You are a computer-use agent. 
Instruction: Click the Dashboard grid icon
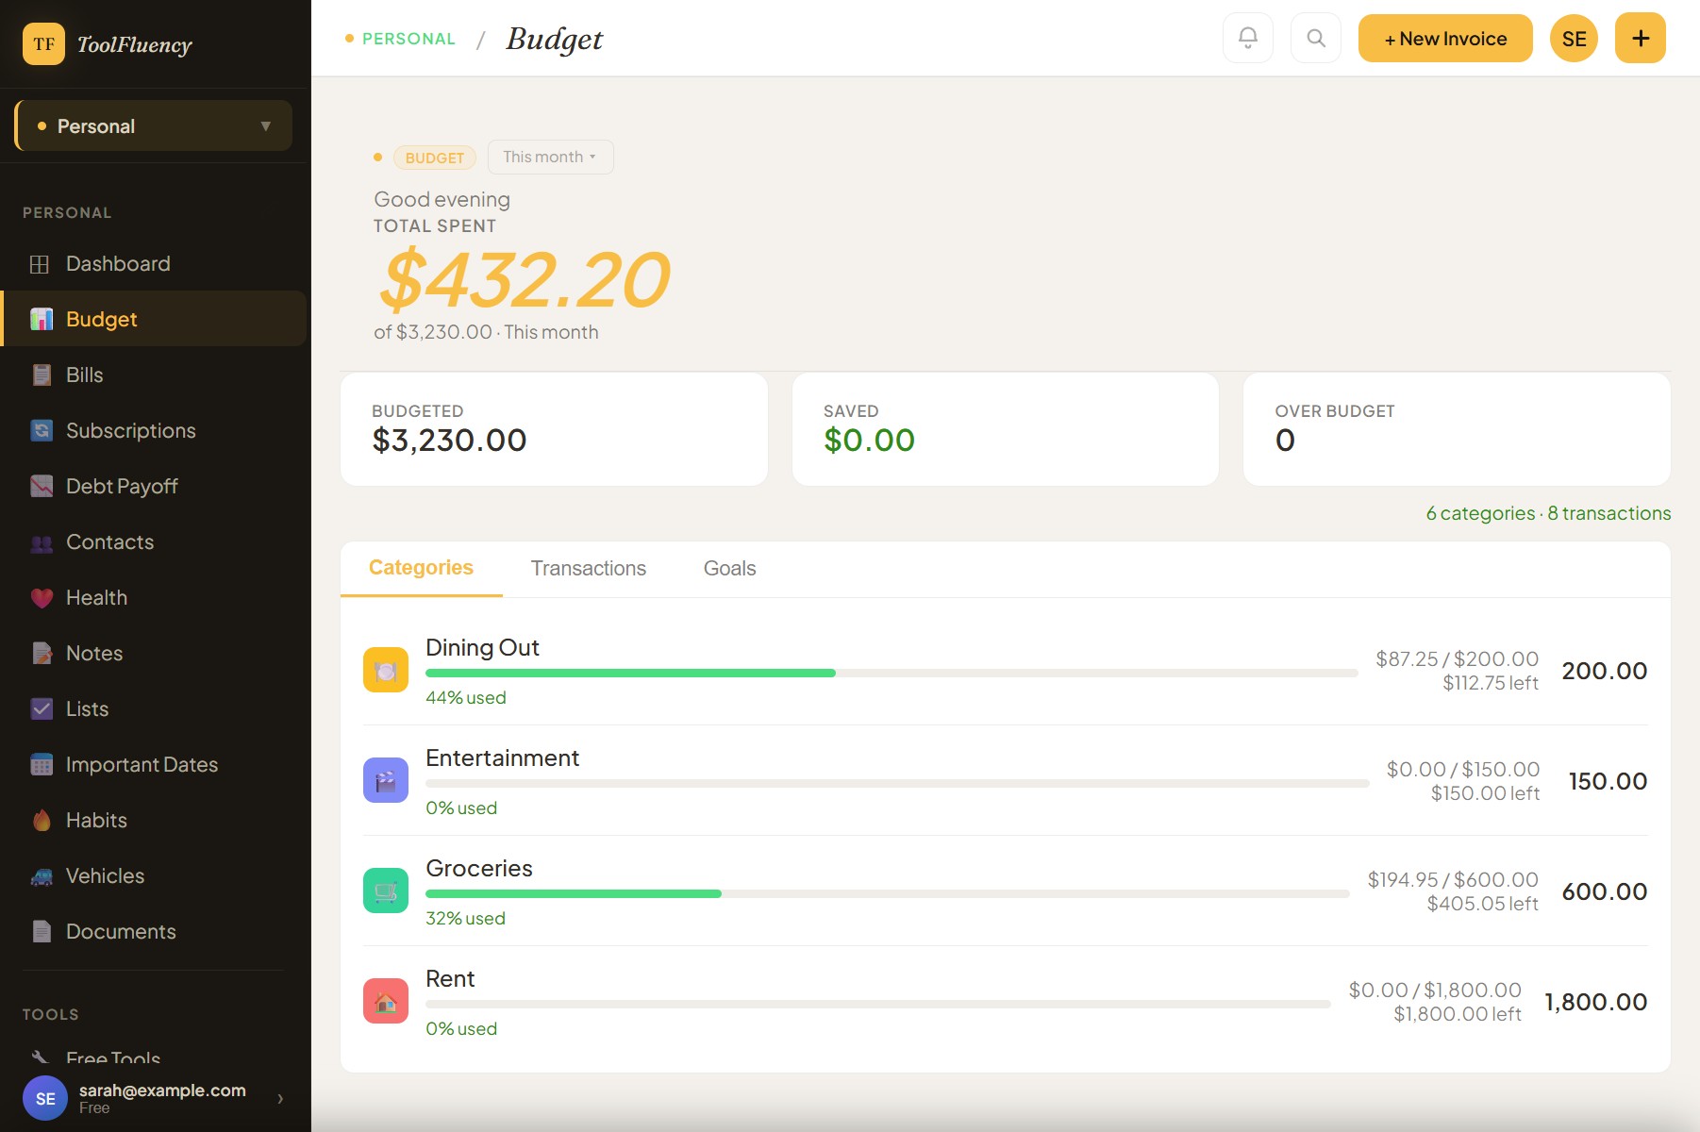[x=40, y=264]
